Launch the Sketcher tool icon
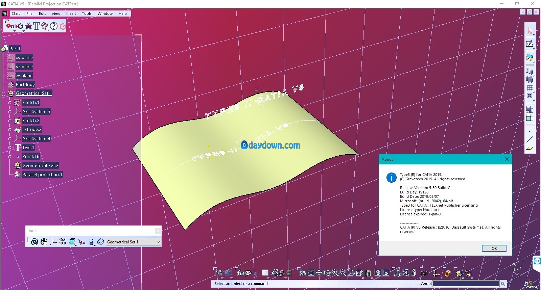 click(x=530, y=44)
